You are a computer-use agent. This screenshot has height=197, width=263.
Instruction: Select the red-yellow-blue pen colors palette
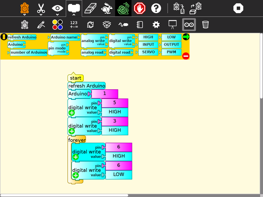57,25
